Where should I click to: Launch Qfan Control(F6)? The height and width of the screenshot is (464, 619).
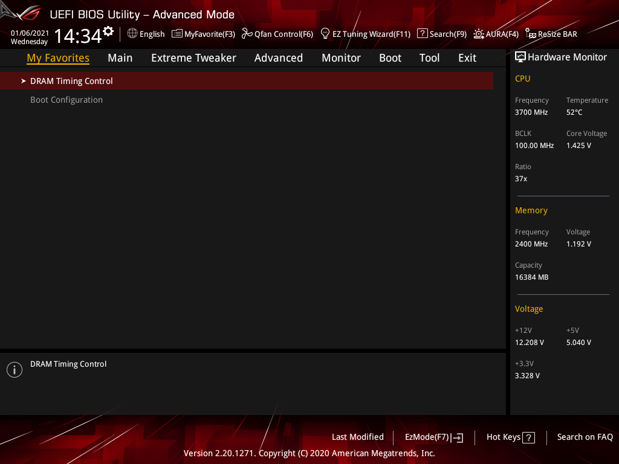tap(284, 34)
